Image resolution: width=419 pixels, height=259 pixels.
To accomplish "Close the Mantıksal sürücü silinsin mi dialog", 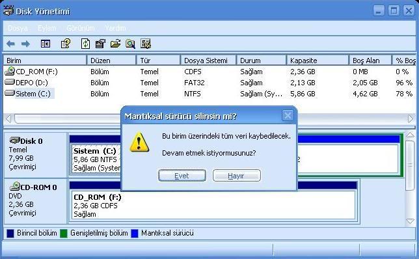I will point(288,116).
